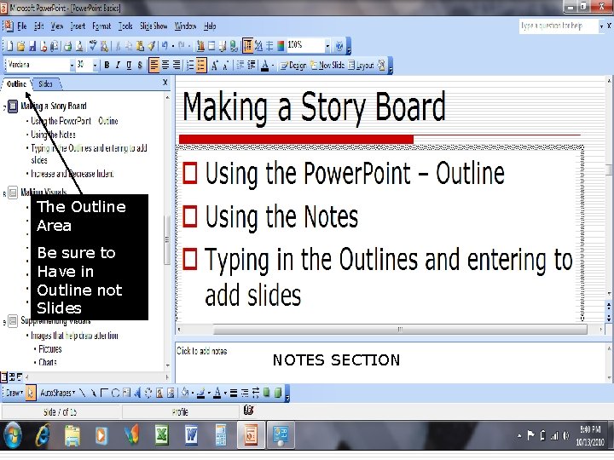Click in the notes area text
The height and width of the screenshot is (460, 614).
pyautogui.click(x=201, y=351)
